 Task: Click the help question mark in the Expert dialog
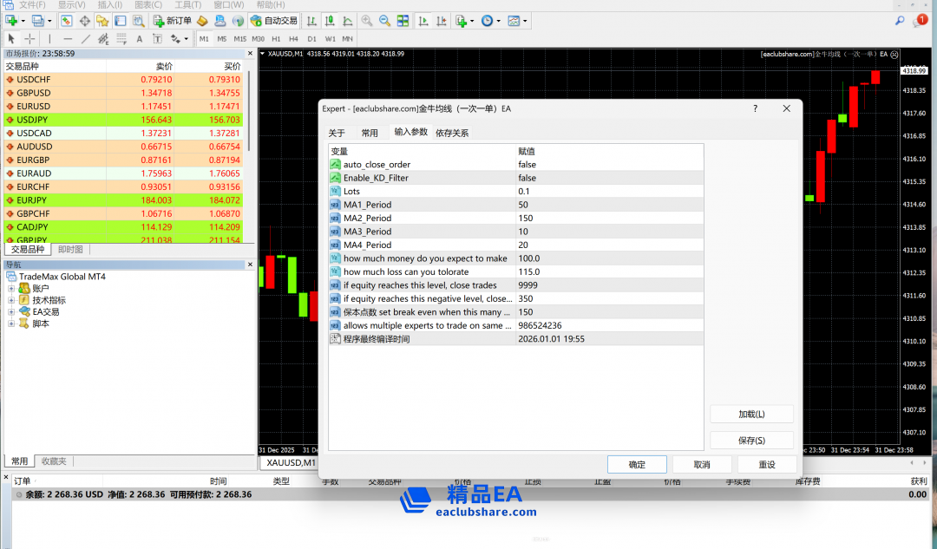tap(755, 108)
